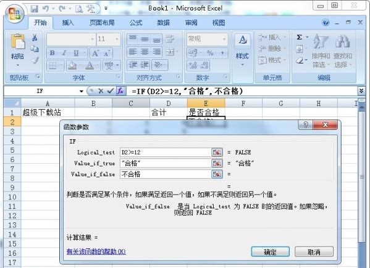Switch to the 插入 ribbon tab

(68, 23)
